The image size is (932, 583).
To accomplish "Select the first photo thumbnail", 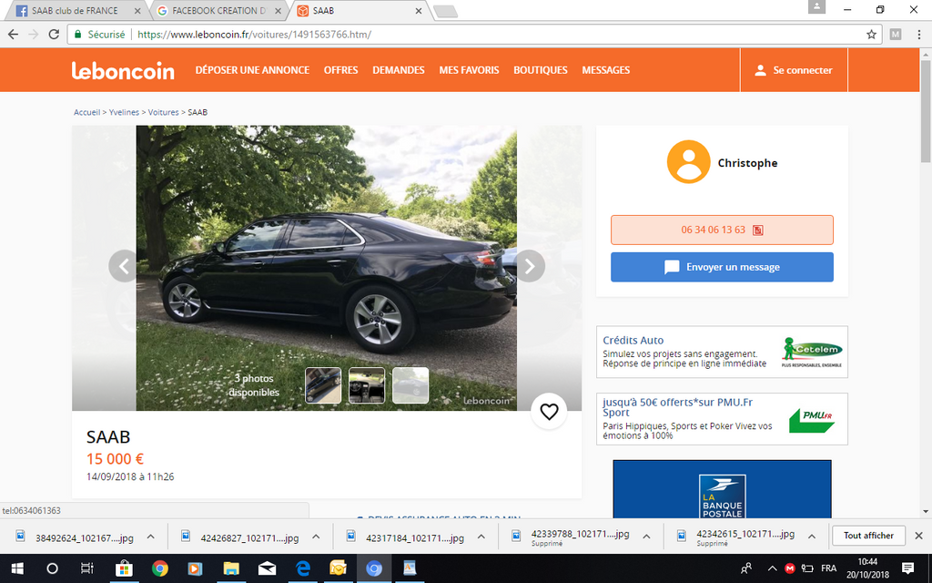I will (x=323, y=385).
